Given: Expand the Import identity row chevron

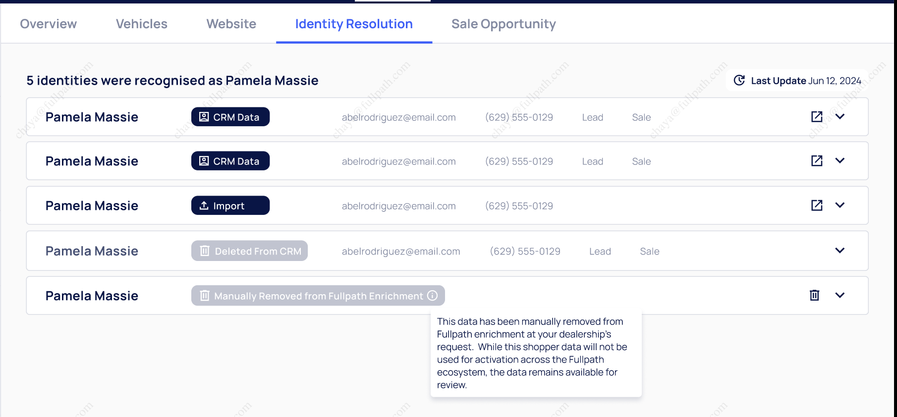Looking at the screenshot, I should tap(840, 206).
